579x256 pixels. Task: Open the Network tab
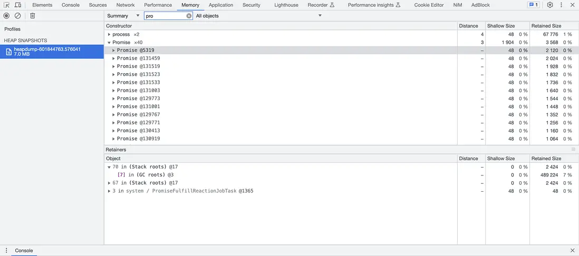click(x=126, y=5)
